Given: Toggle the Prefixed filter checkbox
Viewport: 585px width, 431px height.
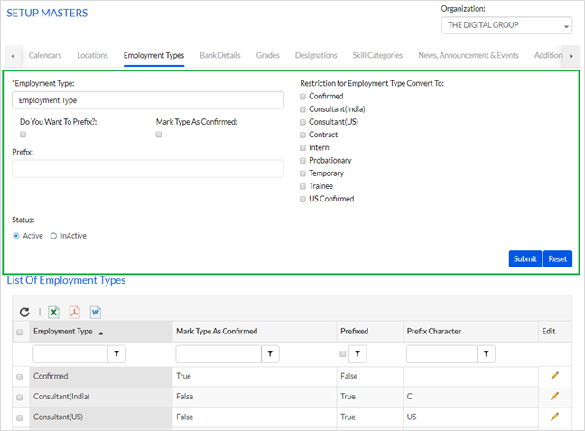Looking at the screenshot, I should coord(342,353).
